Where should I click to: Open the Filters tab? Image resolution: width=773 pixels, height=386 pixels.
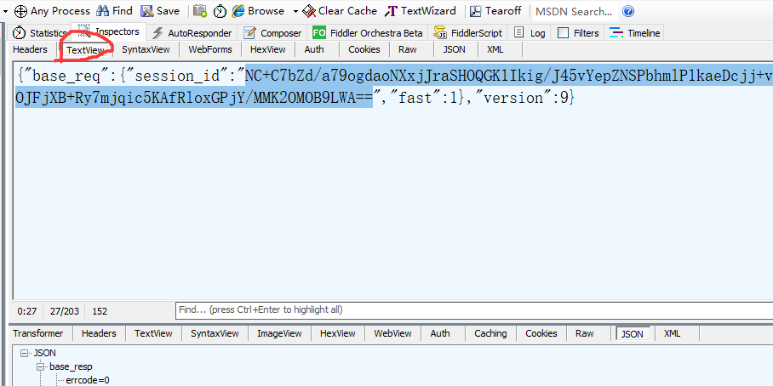point(578,33)
